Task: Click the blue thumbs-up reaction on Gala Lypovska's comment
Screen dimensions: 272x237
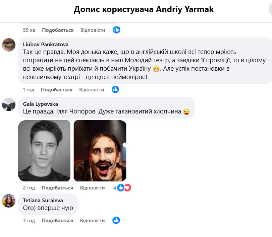Action: [120, 188]
